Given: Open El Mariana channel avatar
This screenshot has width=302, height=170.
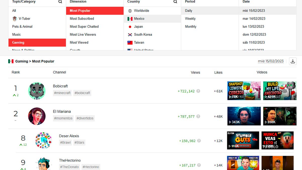Looking at the screenshot, I should click(37, 116).
